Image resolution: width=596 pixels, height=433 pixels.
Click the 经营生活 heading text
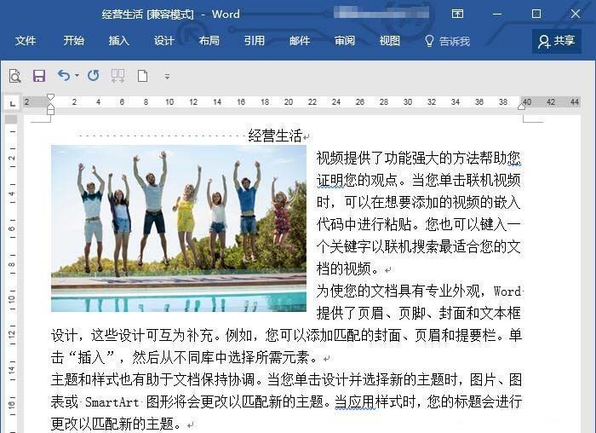275,135
